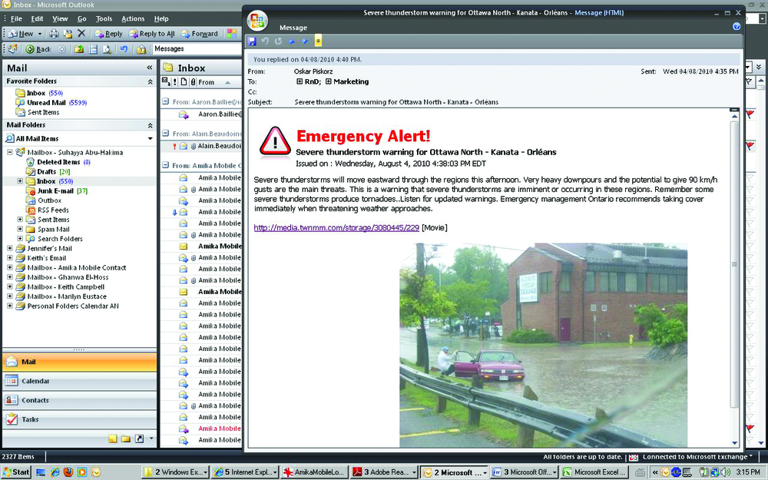Click the Office button in message window
The height and width of the screenshot is (480, 768).
pyautogui.click(x=258, y=20)
